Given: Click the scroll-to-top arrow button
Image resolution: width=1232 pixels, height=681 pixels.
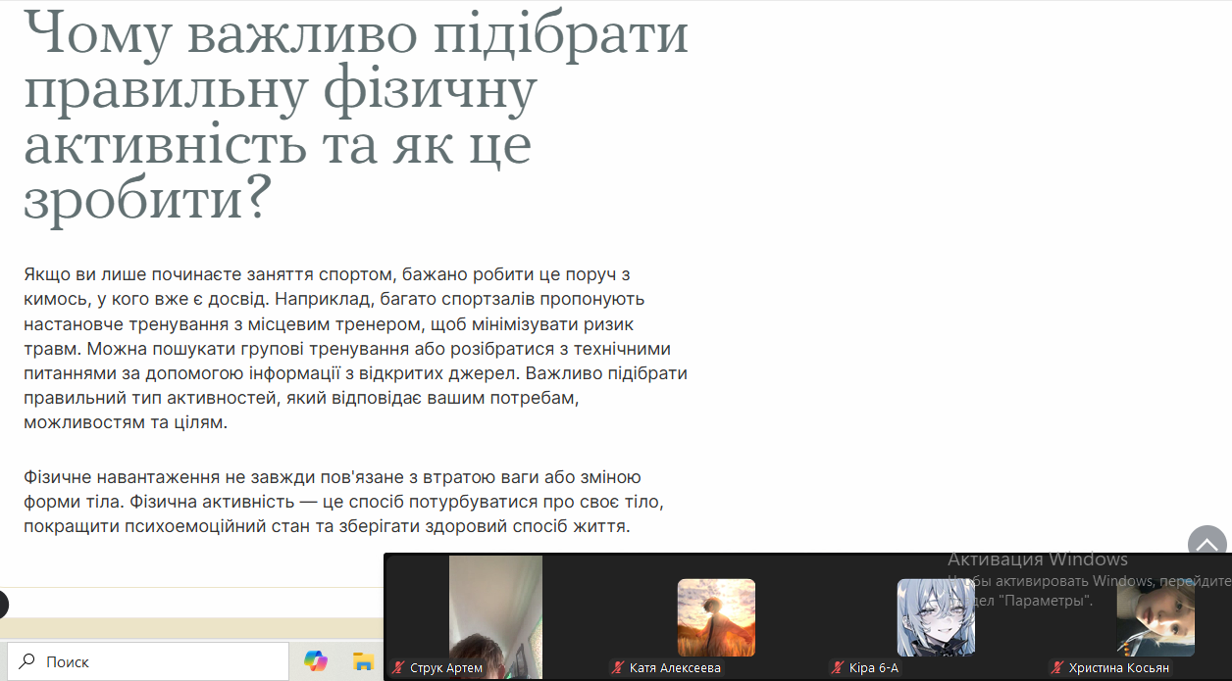Looking at the screenshot, I should 1207,545.
